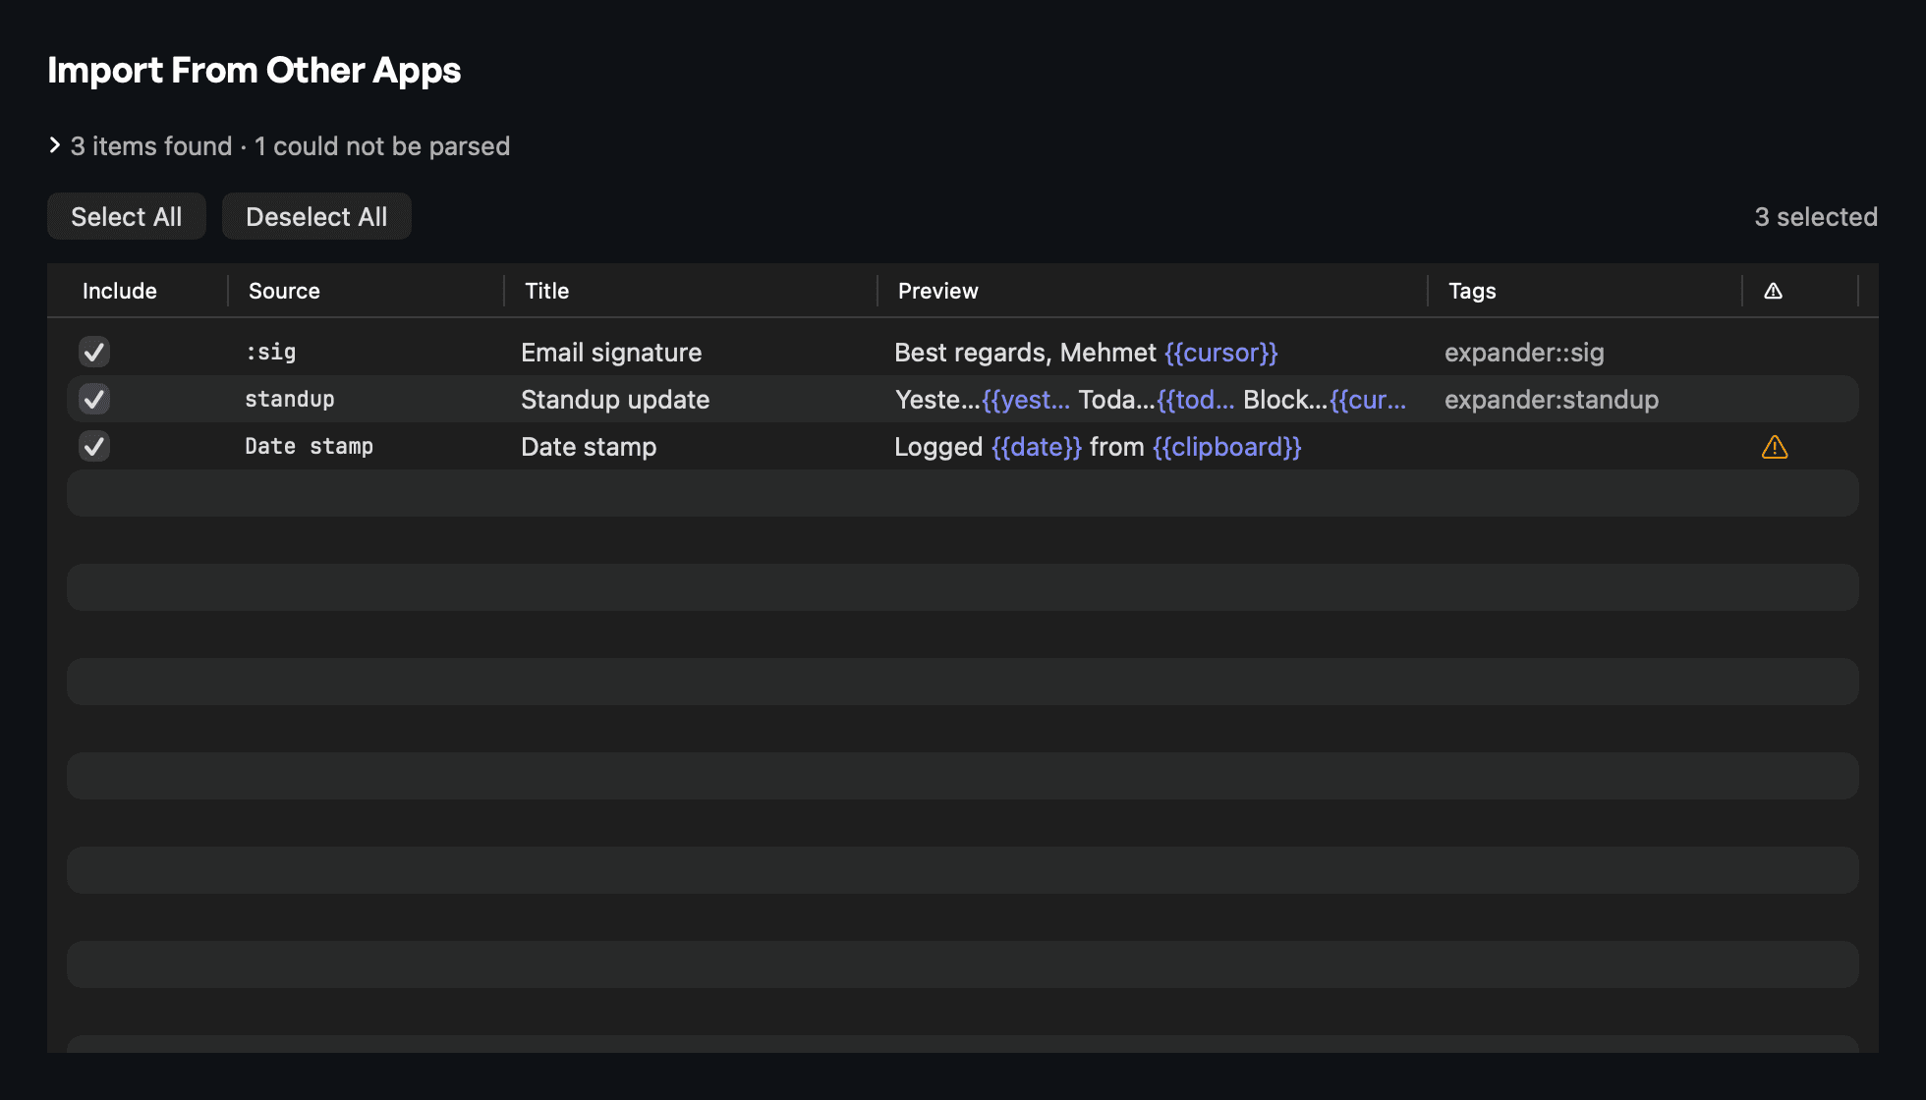Click the 'Email signature' title

(611, 353)
